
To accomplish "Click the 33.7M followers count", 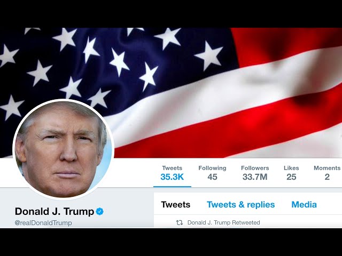I will click(255, 177).
